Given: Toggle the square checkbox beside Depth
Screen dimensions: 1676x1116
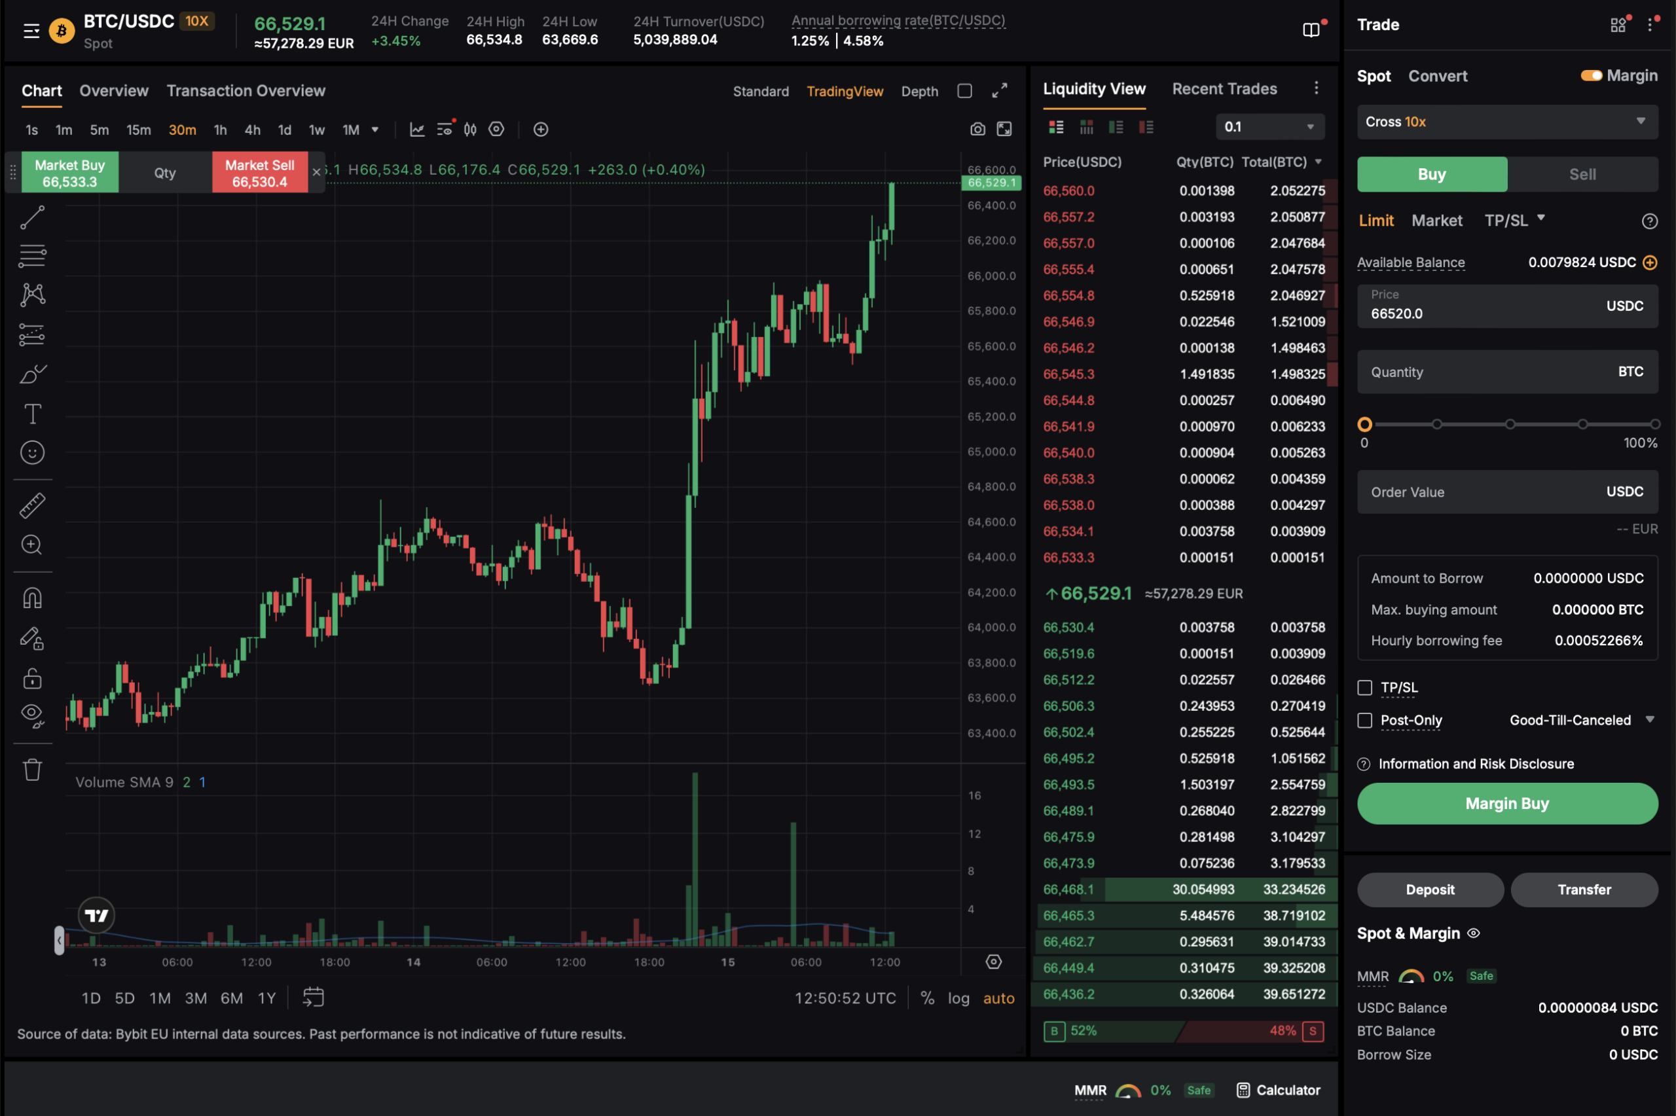Looking at the screenshot, I should 964,91.
